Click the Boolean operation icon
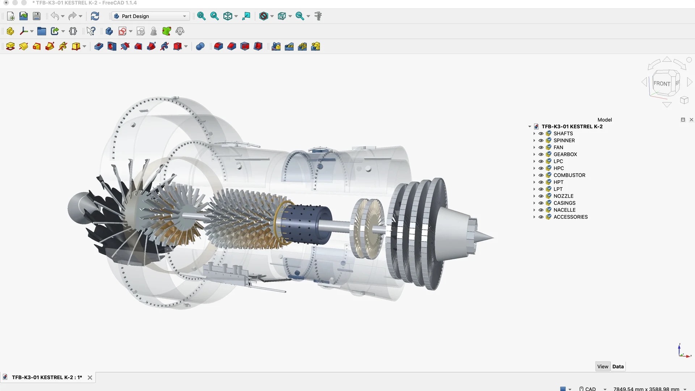The width and height of the screenshot is (695, 391). [200, 47]
